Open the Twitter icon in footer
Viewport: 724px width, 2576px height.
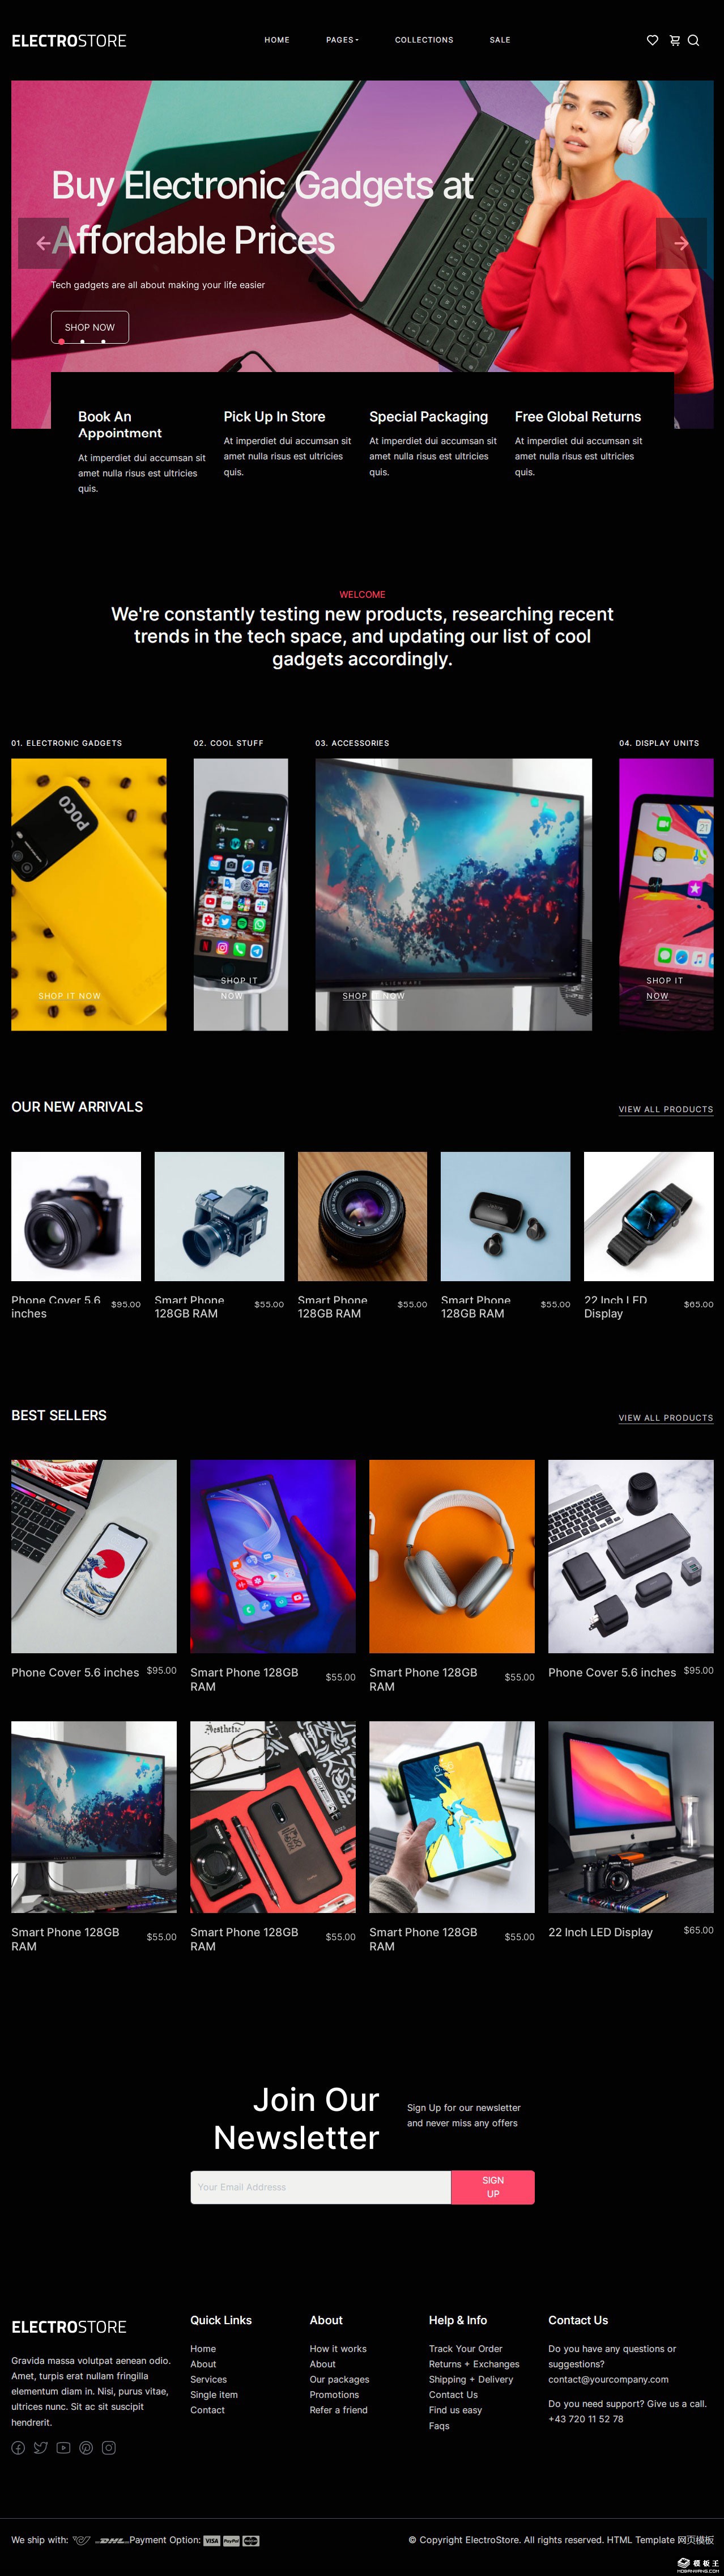41,2448
